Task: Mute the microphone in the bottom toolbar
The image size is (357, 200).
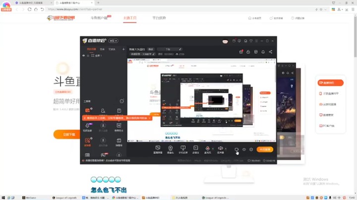Action: click(207, 150)
